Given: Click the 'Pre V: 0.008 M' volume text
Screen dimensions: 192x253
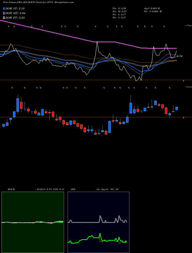Looking at the screenshot, I should point(153,11).
